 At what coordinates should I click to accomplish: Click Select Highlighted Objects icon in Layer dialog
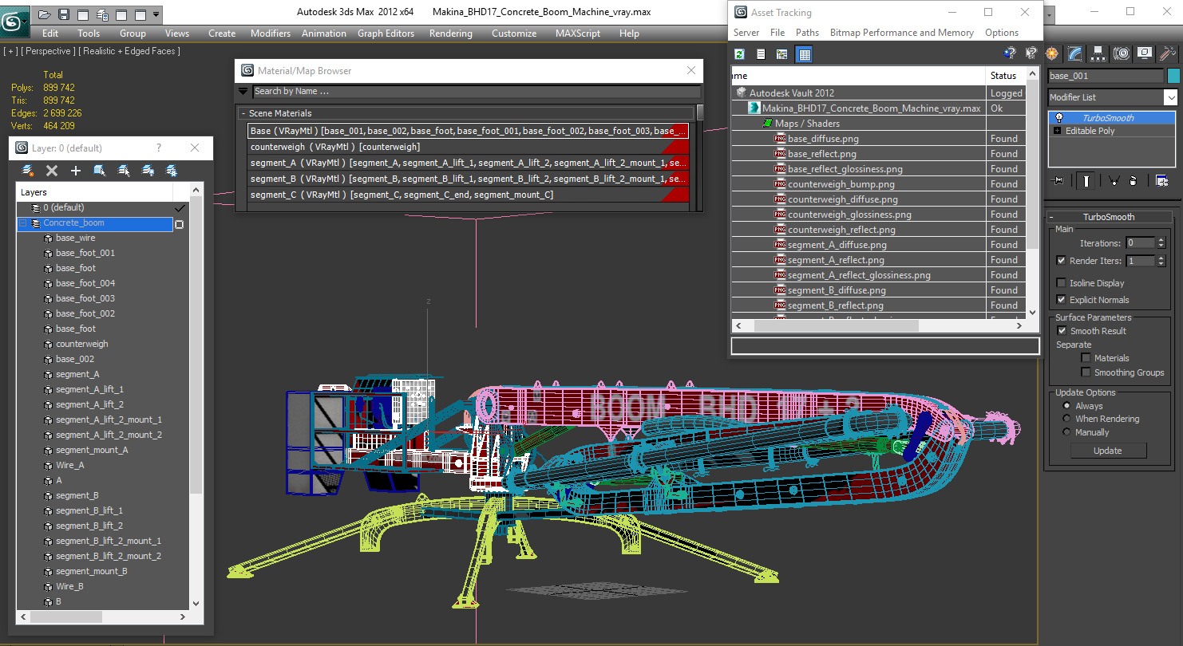pyautogui.click(x=100, y=171)
